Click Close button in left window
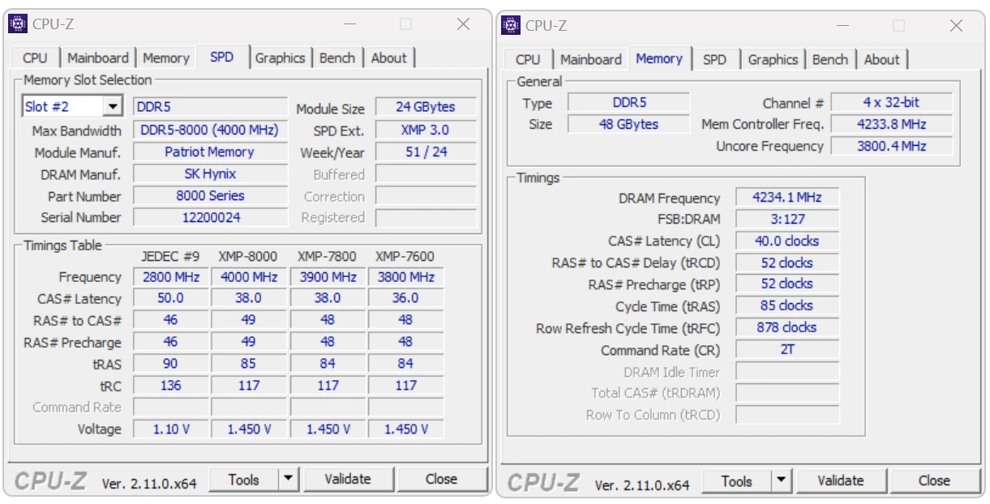Screen dimensions: 990x504 (x=441, y=479)
